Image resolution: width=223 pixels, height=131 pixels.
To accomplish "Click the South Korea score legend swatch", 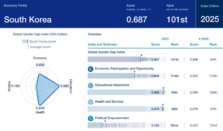I will click(x=25, y=41).
